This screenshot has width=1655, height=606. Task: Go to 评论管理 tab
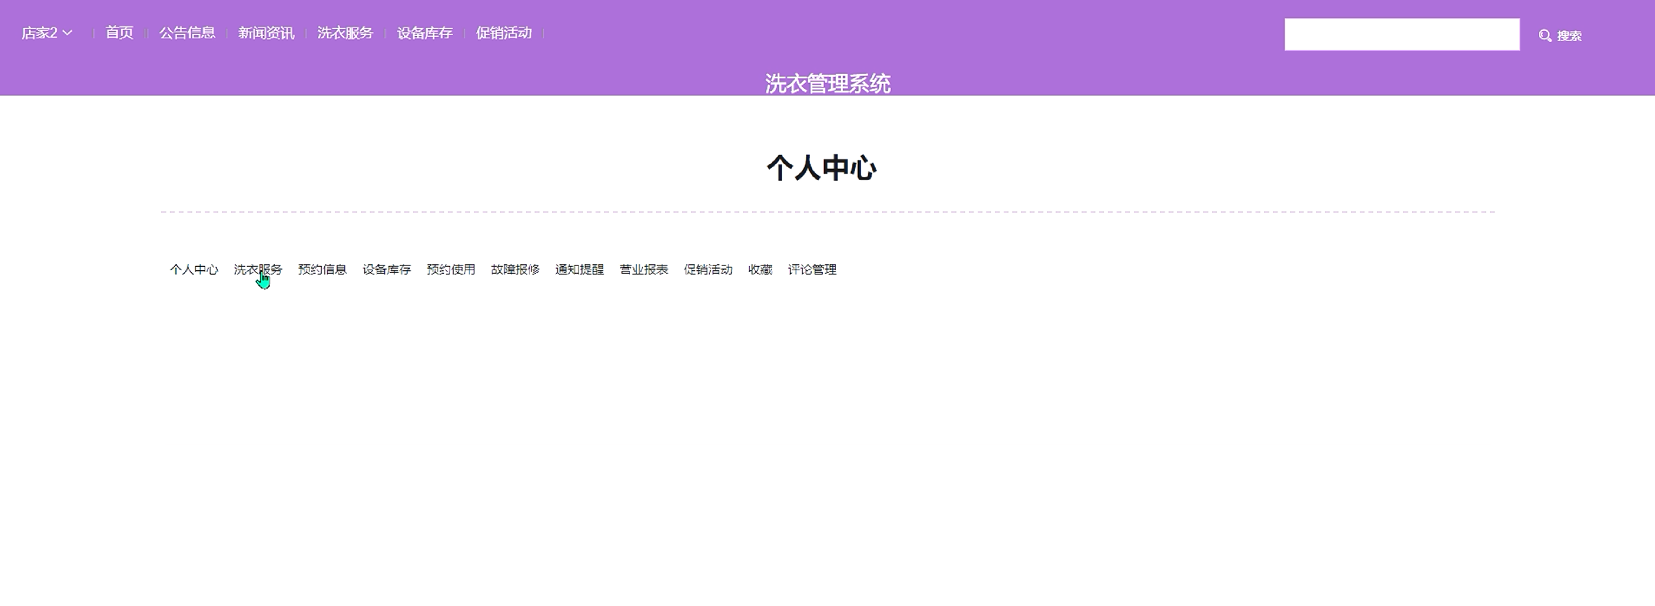(811, 269)
